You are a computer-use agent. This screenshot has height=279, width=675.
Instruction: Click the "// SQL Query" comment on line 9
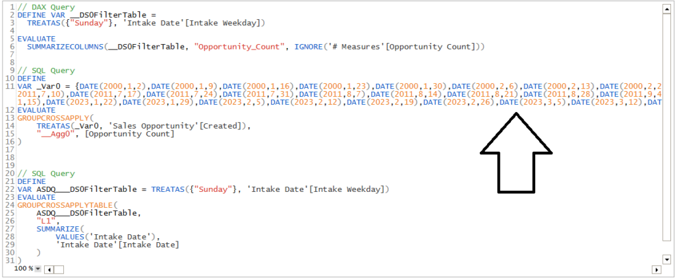pos(45,71)
